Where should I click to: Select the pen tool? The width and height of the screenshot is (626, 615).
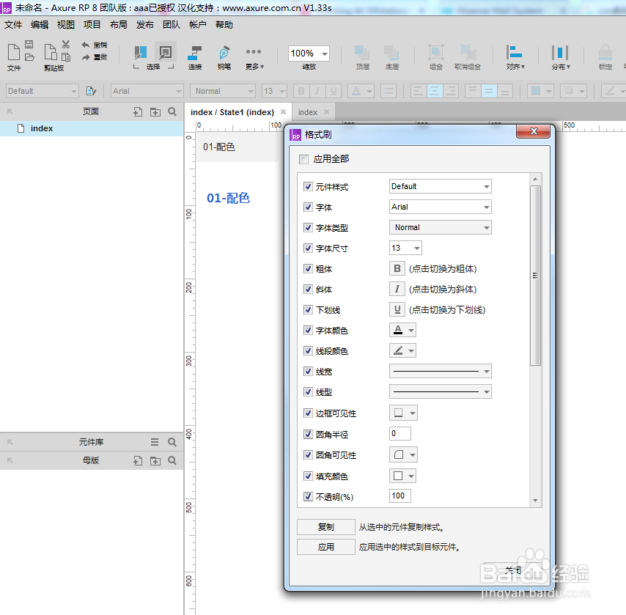point(224,52)
